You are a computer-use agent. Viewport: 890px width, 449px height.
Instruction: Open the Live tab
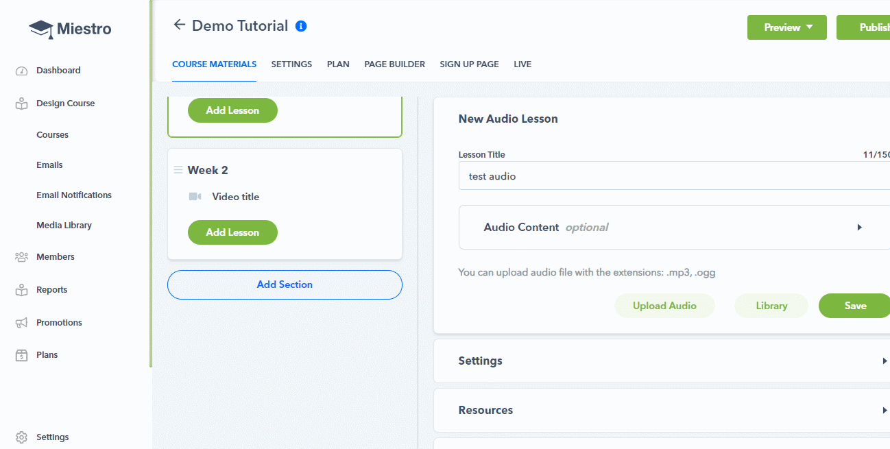tap(522, 64)
